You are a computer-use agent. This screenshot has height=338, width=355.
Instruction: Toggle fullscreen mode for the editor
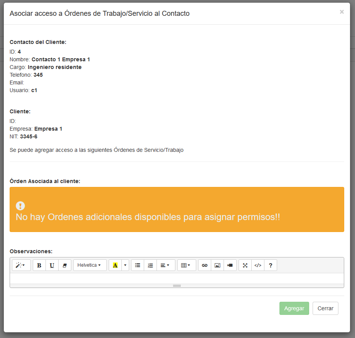(245, 265)
